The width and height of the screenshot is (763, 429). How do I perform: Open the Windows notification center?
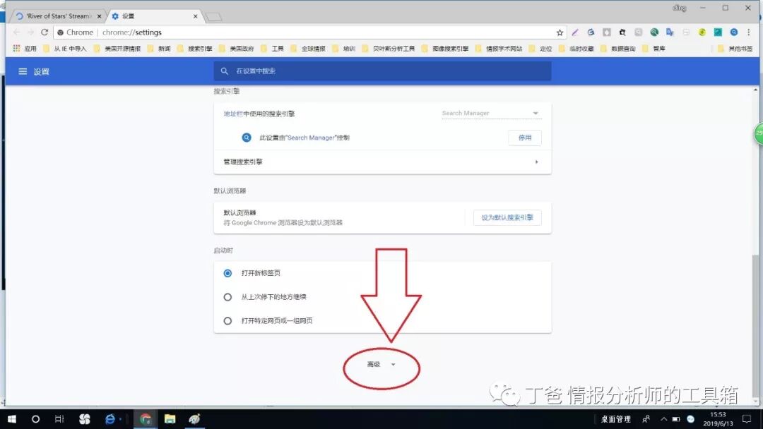(747, 419)
